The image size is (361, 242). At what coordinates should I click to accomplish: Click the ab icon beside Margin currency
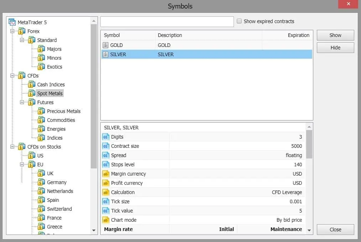point(106,173)
